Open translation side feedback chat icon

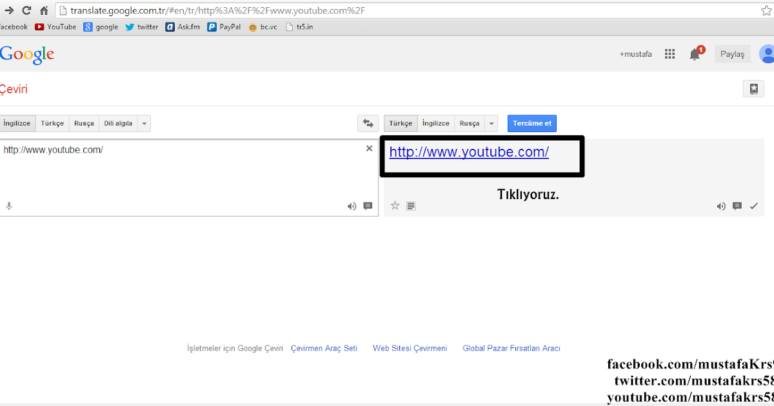point(737,206)
